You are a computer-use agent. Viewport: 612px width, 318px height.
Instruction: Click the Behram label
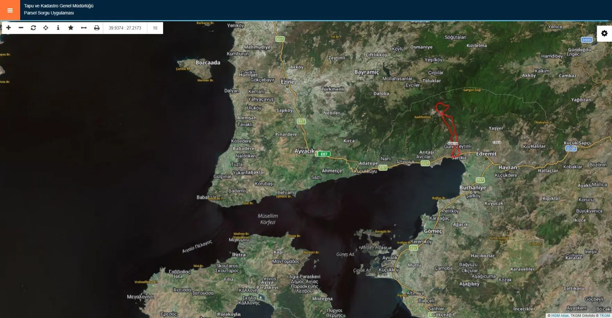(x=286, y=192)
